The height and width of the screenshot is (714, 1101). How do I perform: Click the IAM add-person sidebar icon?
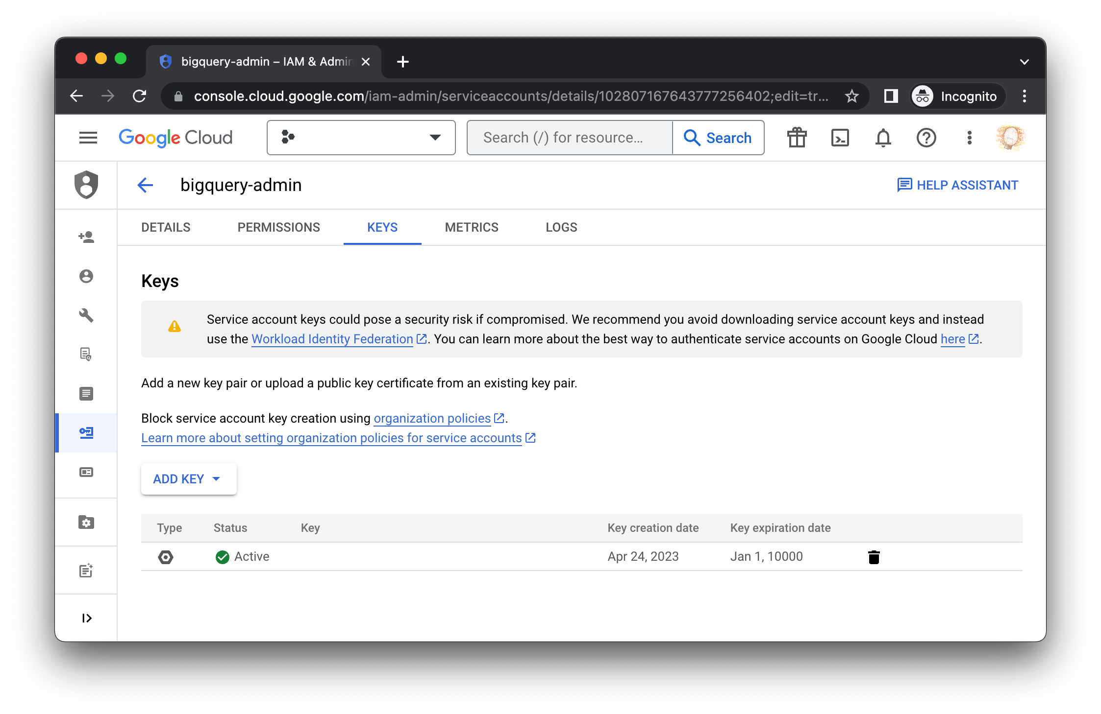pyautogui.click(x=86, y=237)
